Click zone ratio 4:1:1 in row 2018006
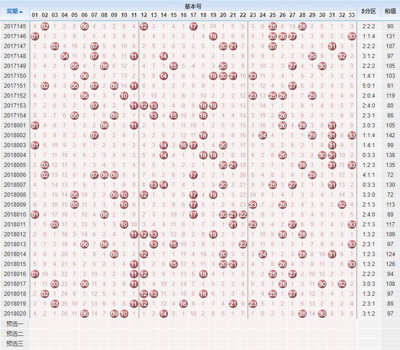The height and width of the screenshot is (350, 400). [368, 175]
